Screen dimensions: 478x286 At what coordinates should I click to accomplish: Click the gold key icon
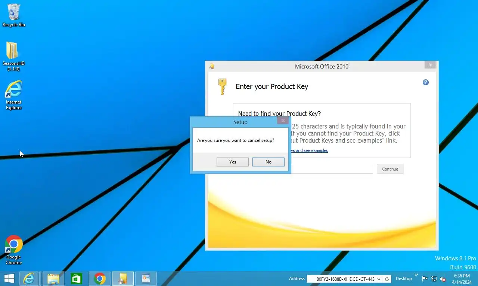tap(222, 87)
